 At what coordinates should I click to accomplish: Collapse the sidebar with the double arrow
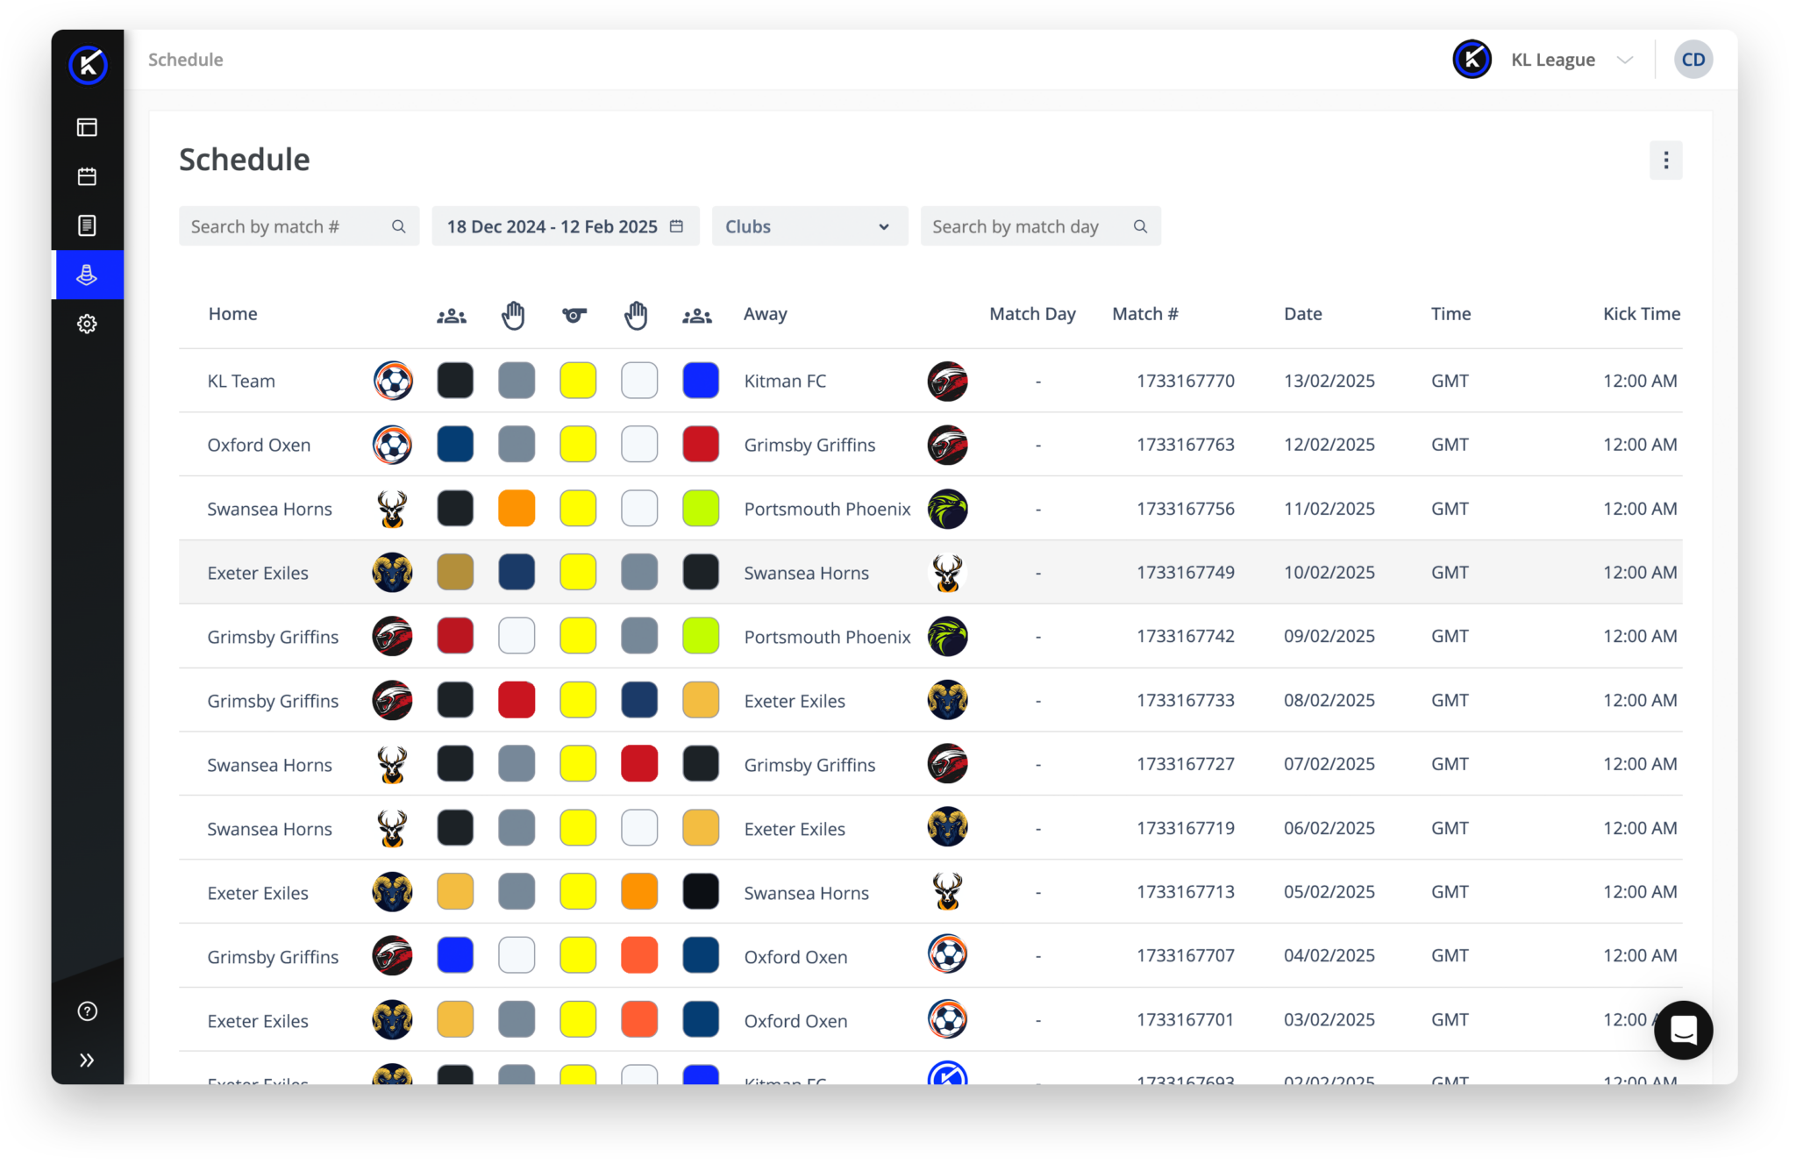[88, 1060]
